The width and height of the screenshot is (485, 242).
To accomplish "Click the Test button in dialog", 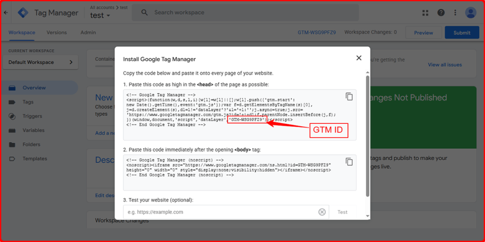I will [x=342, y=212].
